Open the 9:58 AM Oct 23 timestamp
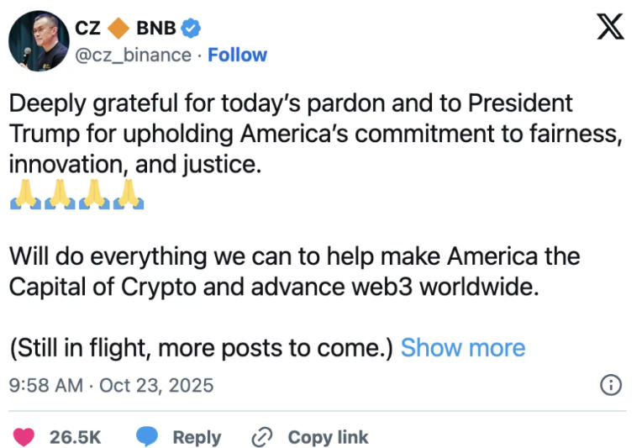Viewport: 642px width, 448px height. pyautogui.click(x=111, y=386)
